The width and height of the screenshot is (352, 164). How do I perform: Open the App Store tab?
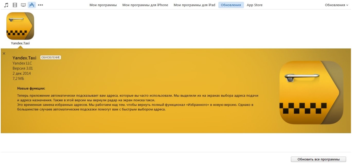click(x=254, y=5)
